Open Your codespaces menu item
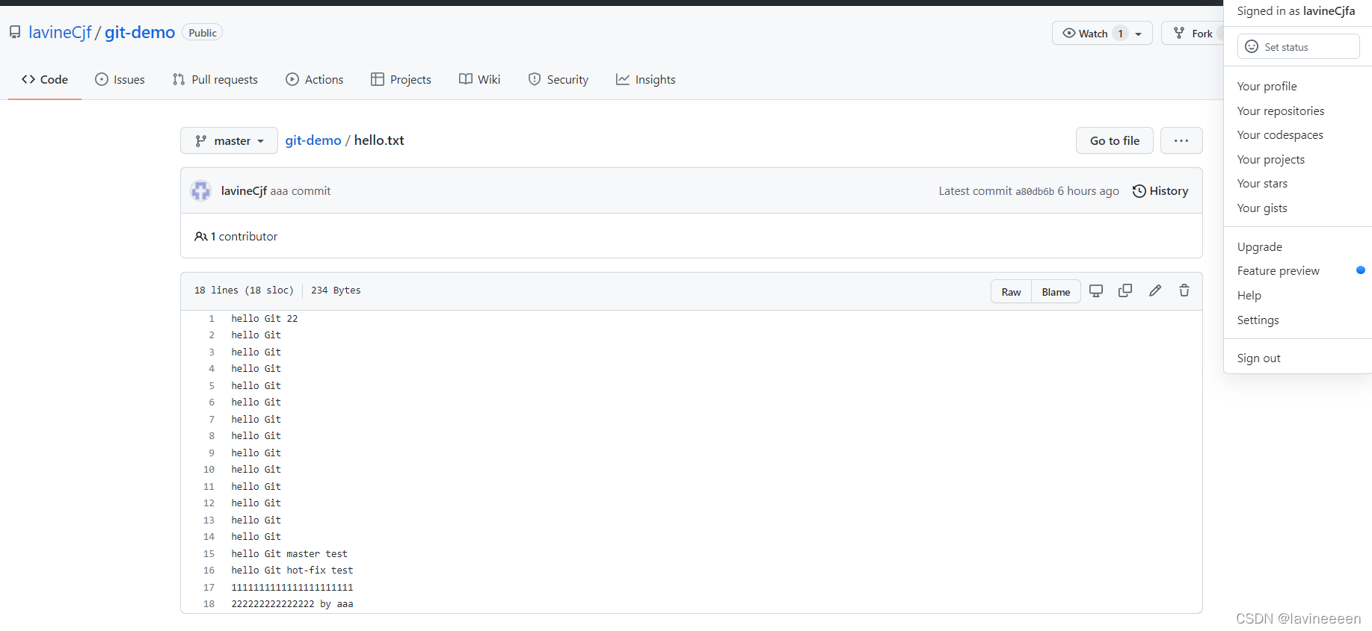This screenshot has width=1372, height=631. tap(1280, 135)
